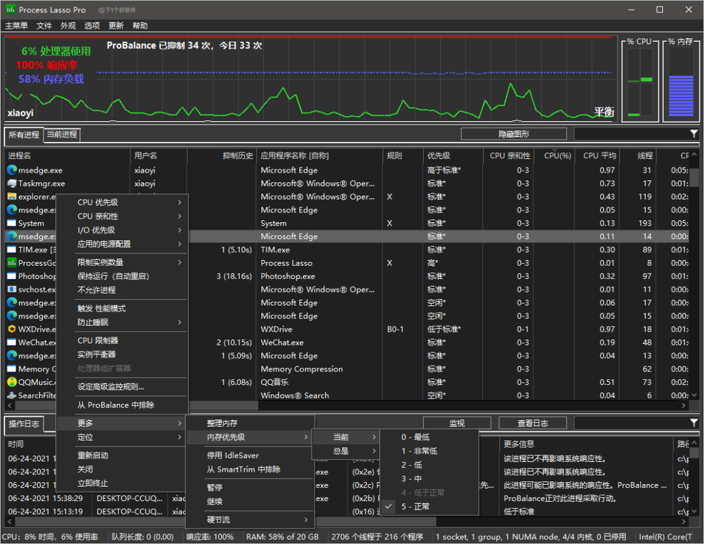Sort by the "CPU 平均" column header
This screenshot has width=704, height=544.
(599, 156)
